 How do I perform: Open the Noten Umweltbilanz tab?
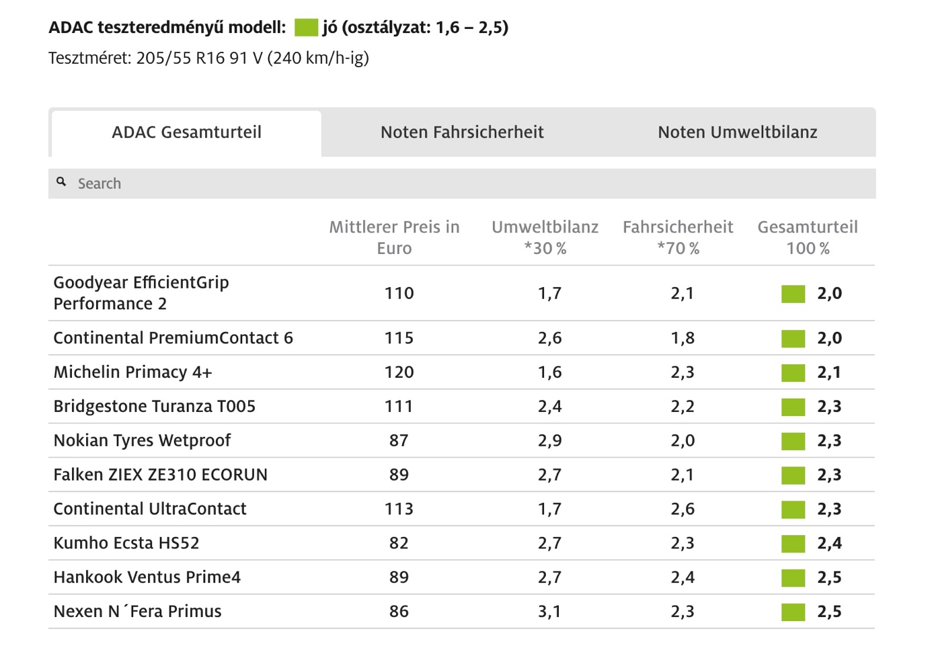pyautogui.click(x=737, y=132)
